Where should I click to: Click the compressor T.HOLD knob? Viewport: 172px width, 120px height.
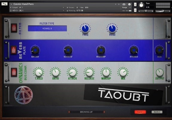coord(39,72)
